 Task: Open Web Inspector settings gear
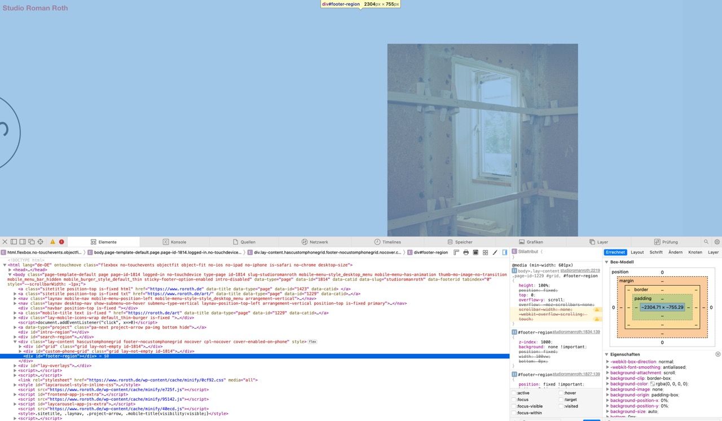point(717,242)
